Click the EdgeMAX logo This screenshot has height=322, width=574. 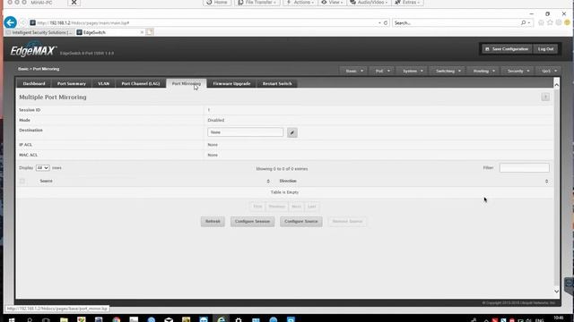tap(33, 51)
